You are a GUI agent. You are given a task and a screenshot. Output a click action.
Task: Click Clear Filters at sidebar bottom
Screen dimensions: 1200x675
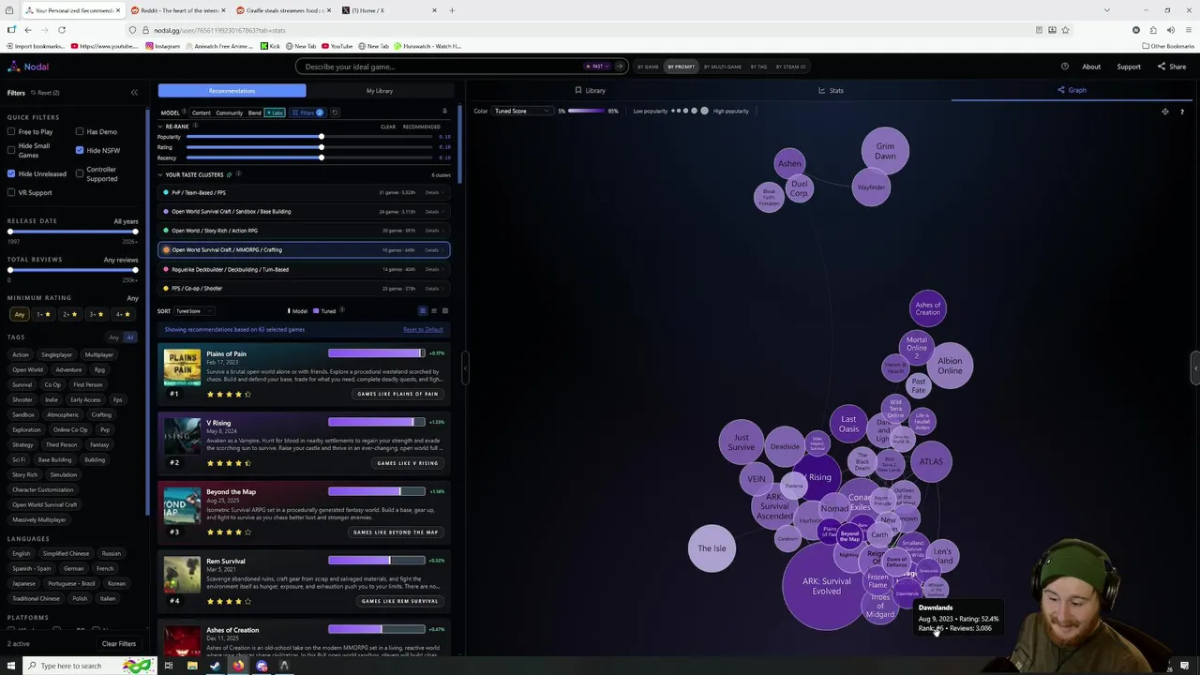(x=119, y=644)
